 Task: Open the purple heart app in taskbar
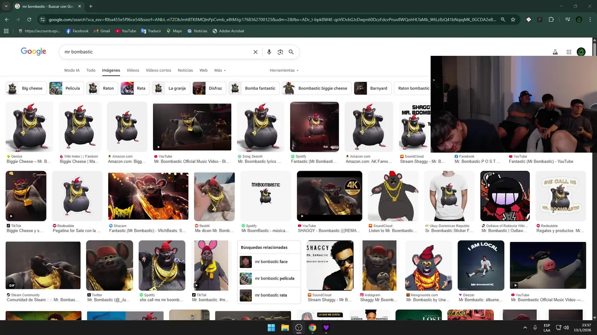(x=326, y=328)
